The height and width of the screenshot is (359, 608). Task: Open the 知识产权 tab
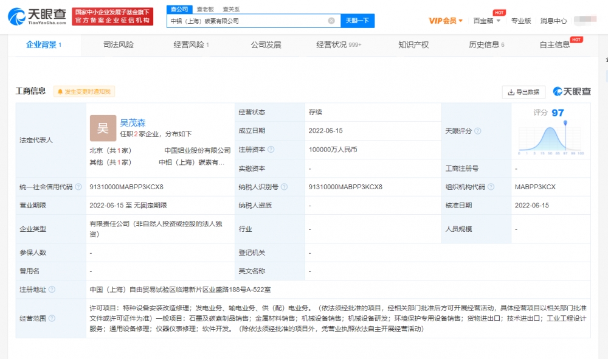click(x=413, y=45)
